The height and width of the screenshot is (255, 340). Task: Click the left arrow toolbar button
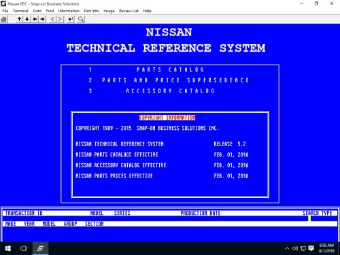[35, 19]
